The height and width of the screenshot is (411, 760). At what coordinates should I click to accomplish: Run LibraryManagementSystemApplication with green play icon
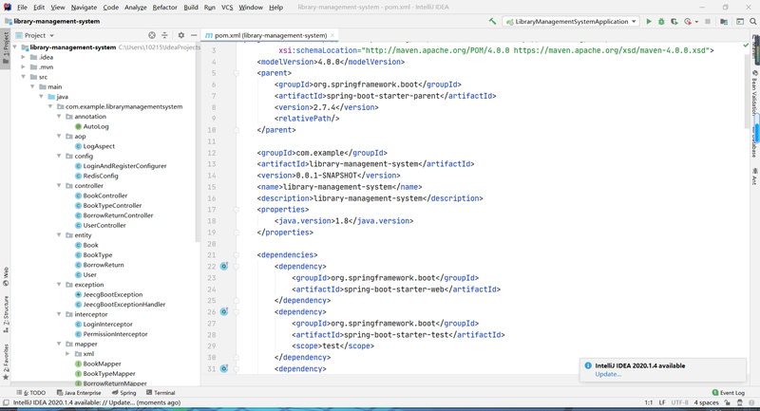(x=649, y=21)
